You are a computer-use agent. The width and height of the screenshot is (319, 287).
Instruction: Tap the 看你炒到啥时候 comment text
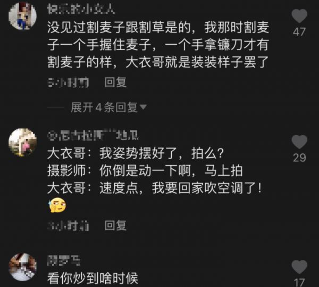coord(93,278)
